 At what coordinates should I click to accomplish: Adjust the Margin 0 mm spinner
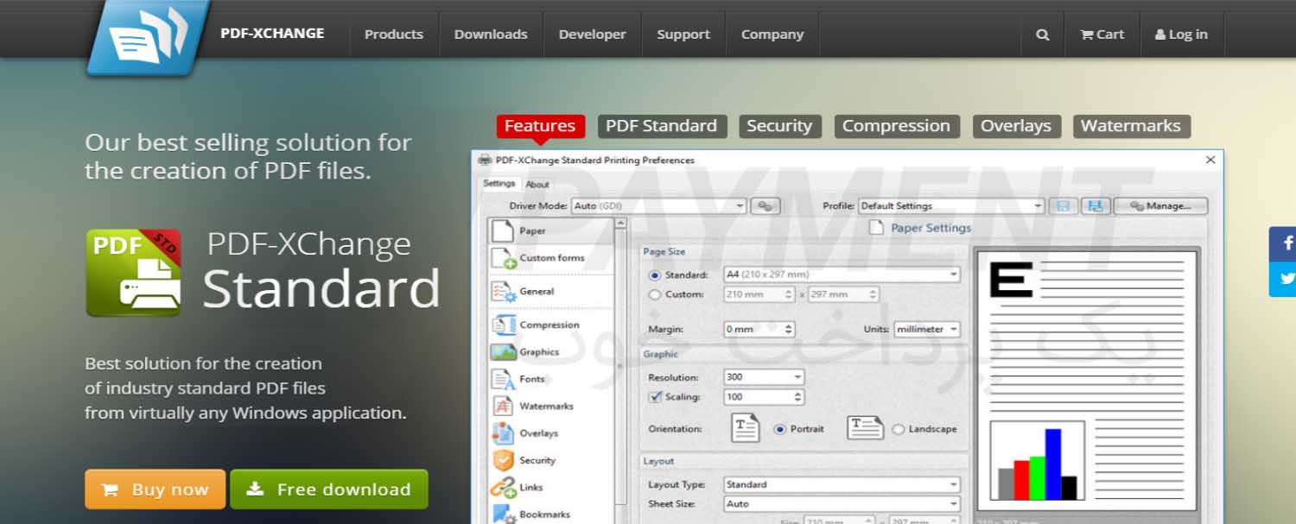coord(788,330)
